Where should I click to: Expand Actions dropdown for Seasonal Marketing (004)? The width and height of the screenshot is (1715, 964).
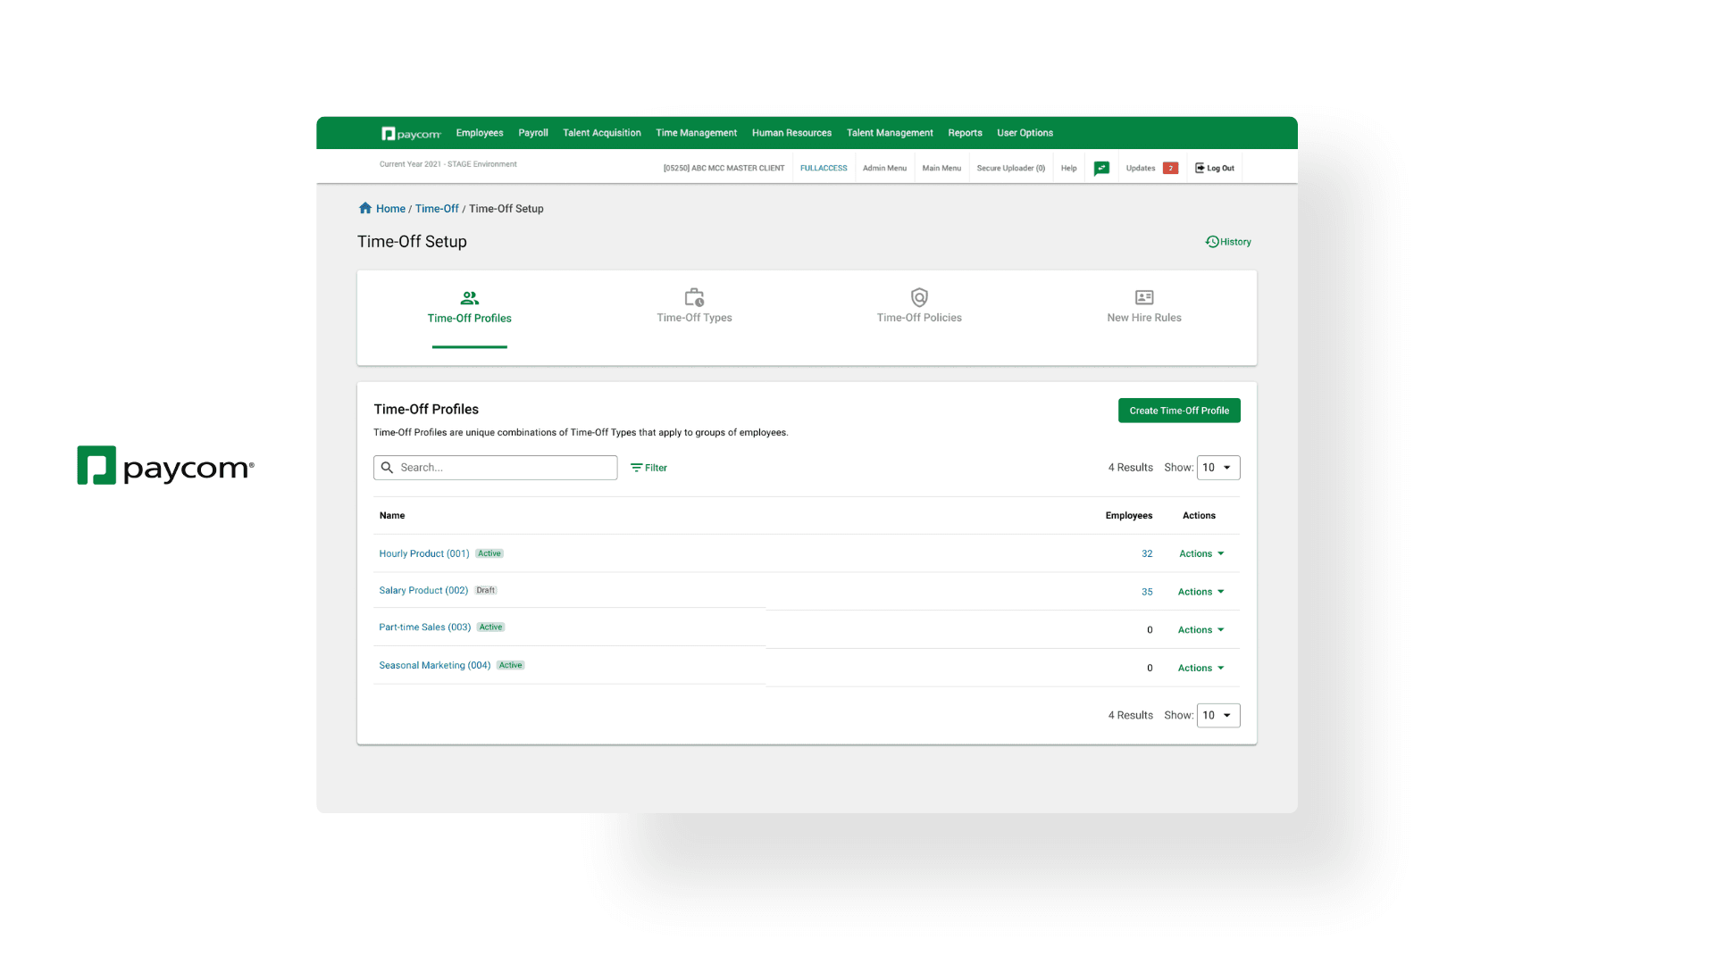(x=1200, y=668)
